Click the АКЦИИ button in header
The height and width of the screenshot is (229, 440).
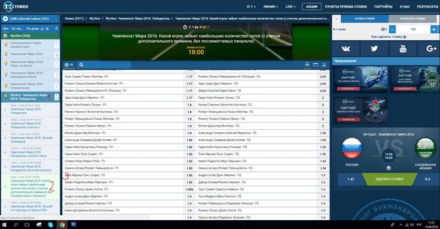tap(312, 6)
